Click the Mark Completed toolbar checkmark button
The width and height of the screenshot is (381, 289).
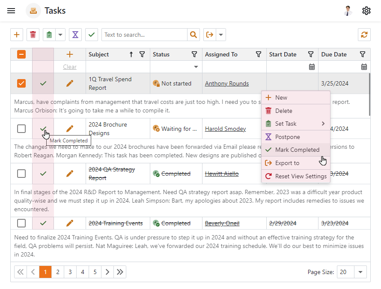click(x=91, y=35)
